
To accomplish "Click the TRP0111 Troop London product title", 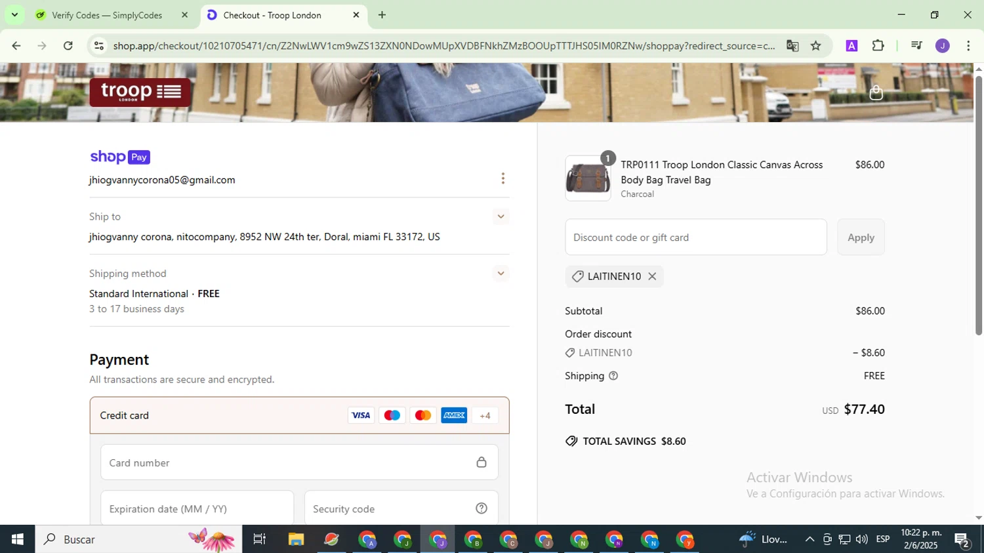I will coord(722,172).
